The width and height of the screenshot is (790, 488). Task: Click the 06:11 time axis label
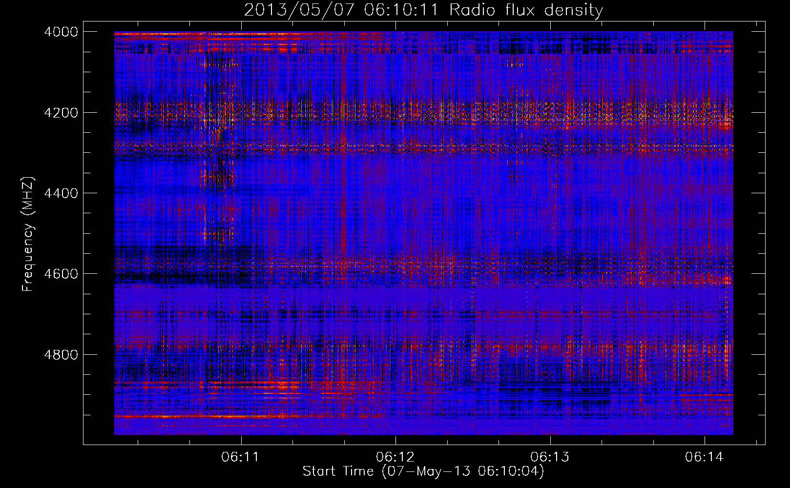[240, 457]
